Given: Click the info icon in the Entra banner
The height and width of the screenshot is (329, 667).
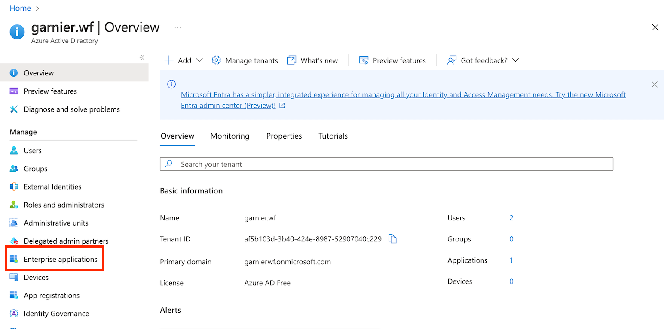Looking at the screenshot, I should pyautogui.click(x=171, y=84).
